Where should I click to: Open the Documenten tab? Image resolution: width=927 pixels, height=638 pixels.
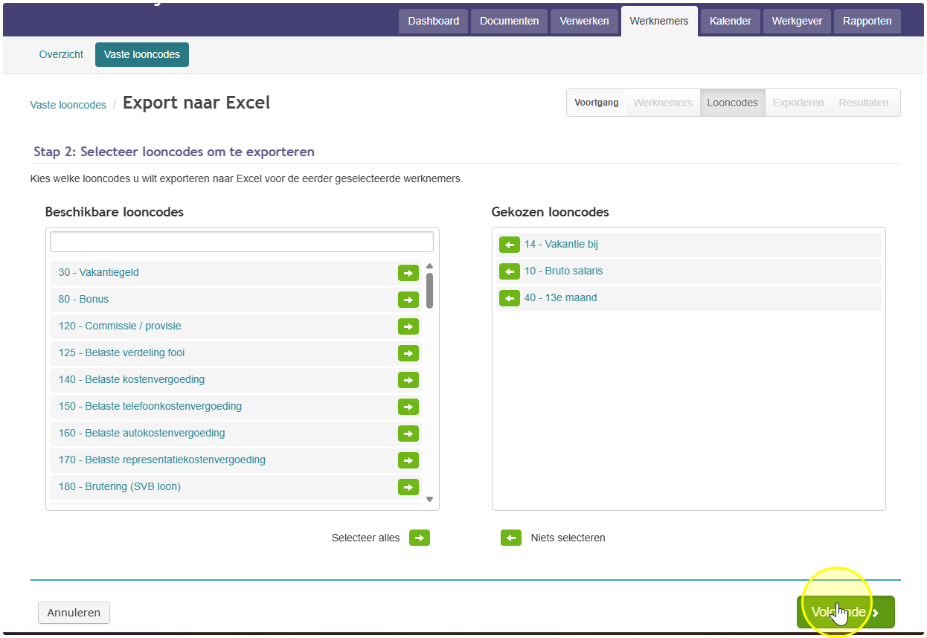coord(510,21)
